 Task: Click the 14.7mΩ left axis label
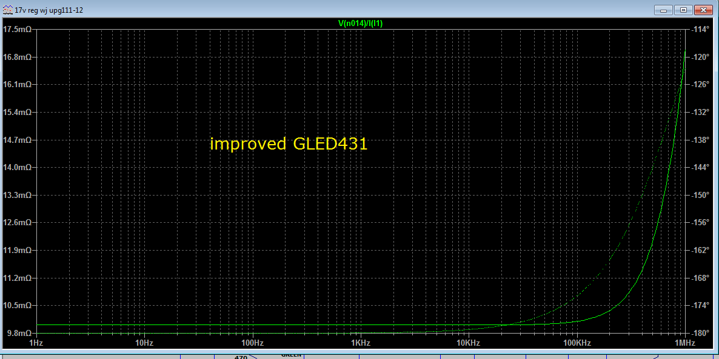tap(17, 140)
